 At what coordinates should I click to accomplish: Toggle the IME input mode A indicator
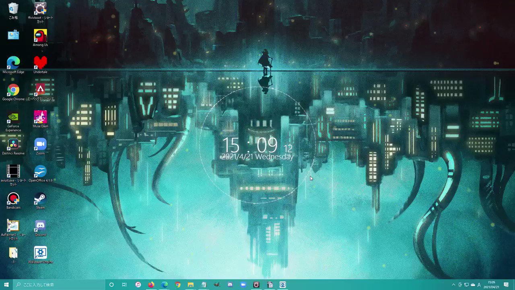tap(479, 285)
